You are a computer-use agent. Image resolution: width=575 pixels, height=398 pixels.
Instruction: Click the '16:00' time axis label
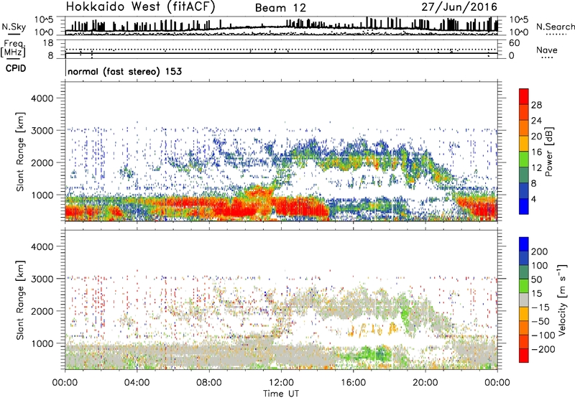[353, 383]
